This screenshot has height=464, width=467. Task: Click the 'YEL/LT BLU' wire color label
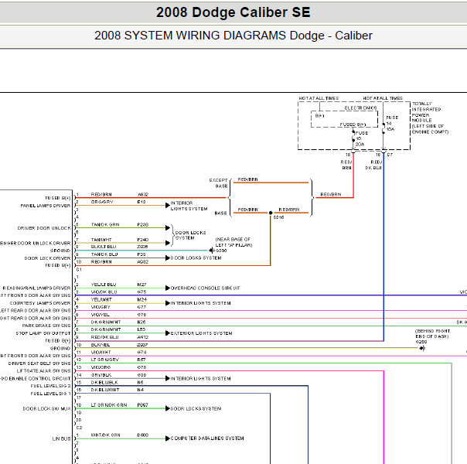pos(104,285)
